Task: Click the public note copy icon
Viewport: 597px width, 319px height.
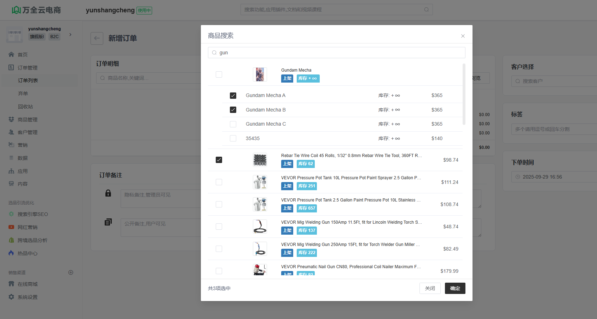Action: (x=108, y=222)
